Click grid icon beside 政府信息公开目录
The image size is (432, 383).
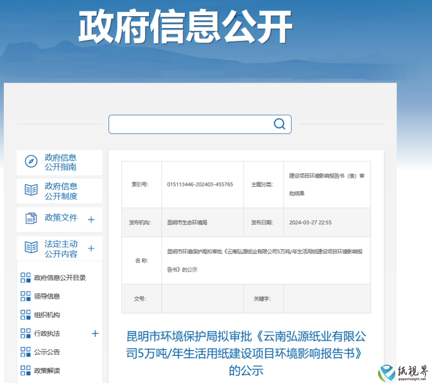25,278
